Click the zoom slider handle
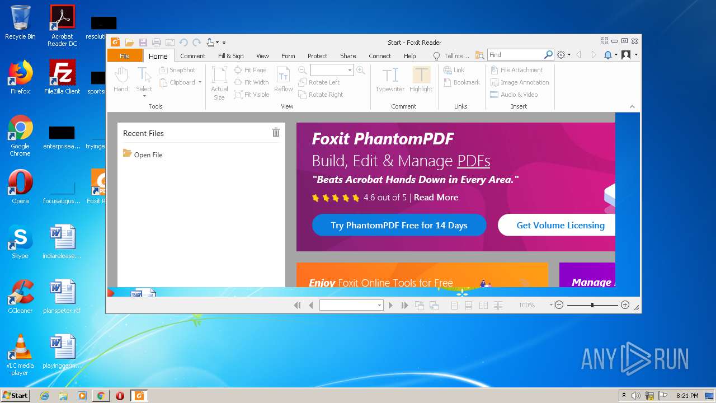 pyautogui.click(x=592, y=305)
